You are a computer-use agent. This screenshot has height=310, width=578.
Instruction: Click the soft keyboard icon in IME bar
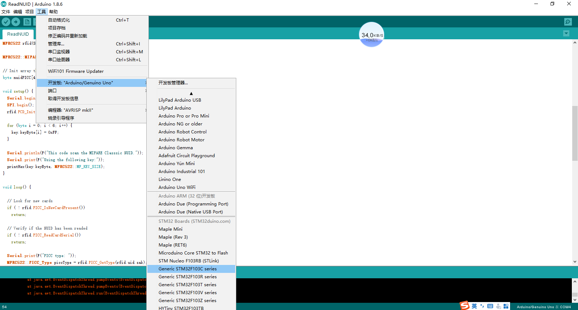click(x=490, y=306)
